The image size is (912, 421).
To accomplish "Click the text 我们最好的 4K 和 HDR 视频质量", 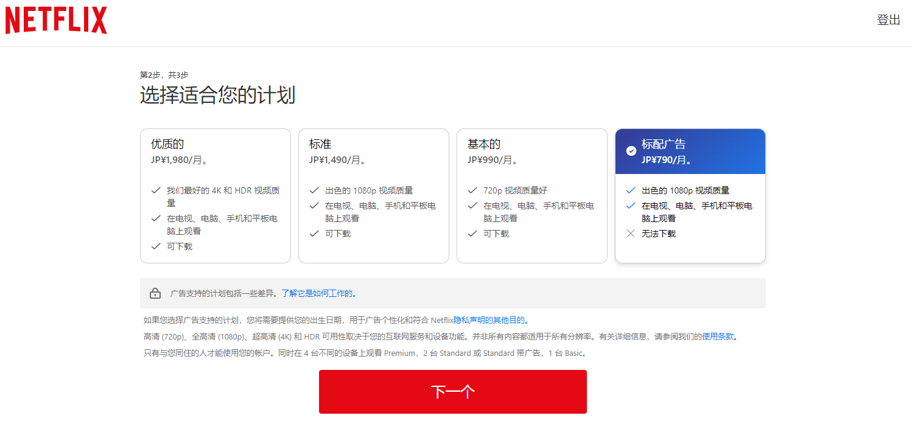I will click(x=223, y=197).
